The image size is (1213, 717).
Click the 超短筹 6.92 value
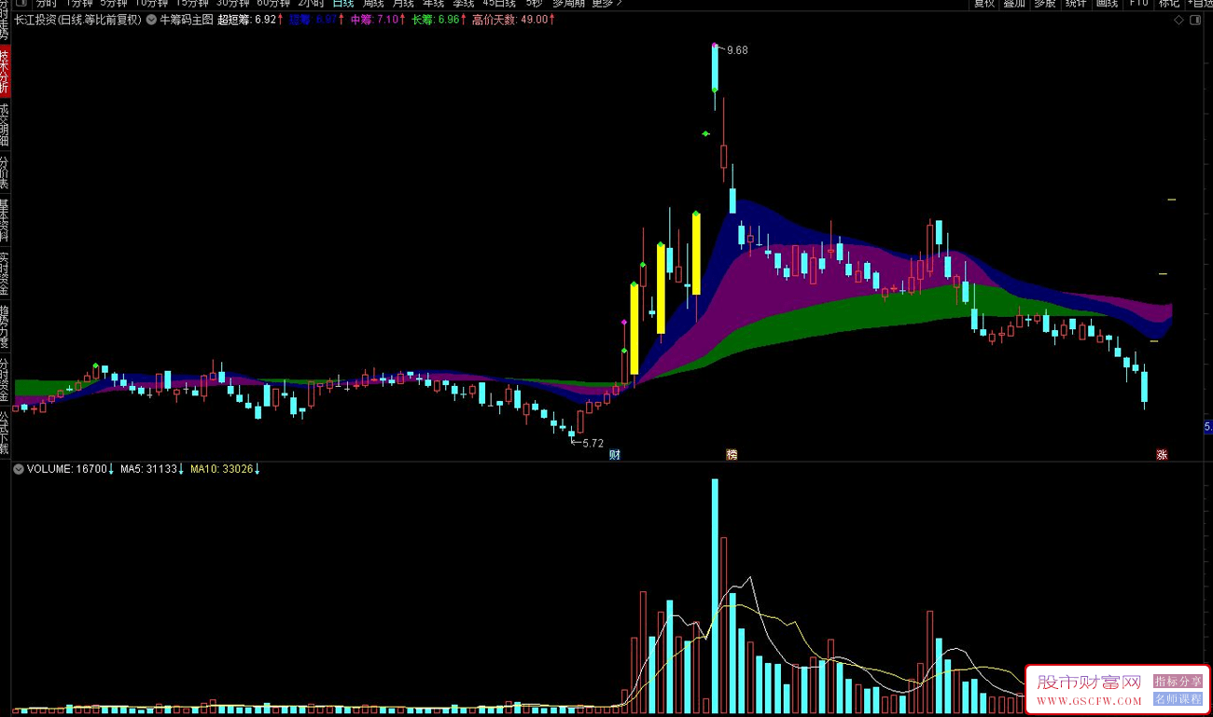tap(250, 19)
